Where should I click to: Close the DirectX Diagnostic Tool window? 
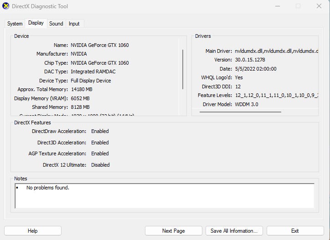319,6
